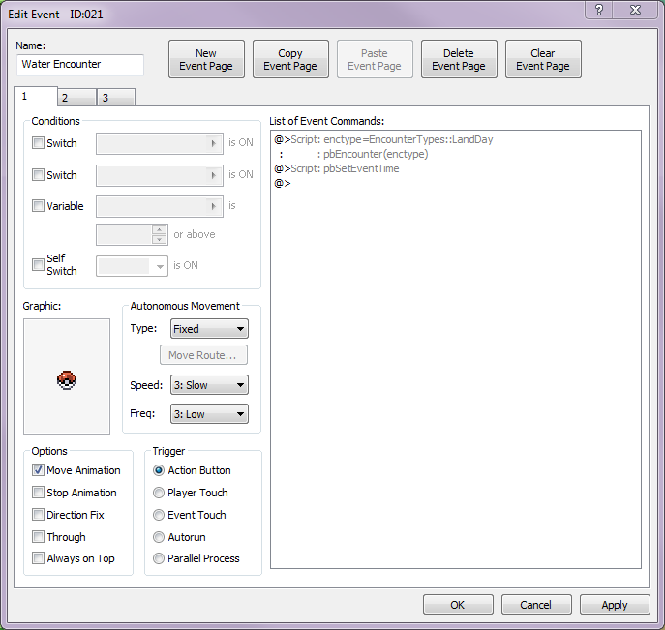Enable the Through option checkbox
Viewport: 665px width, 630px height.
click(x=39, y=537)
